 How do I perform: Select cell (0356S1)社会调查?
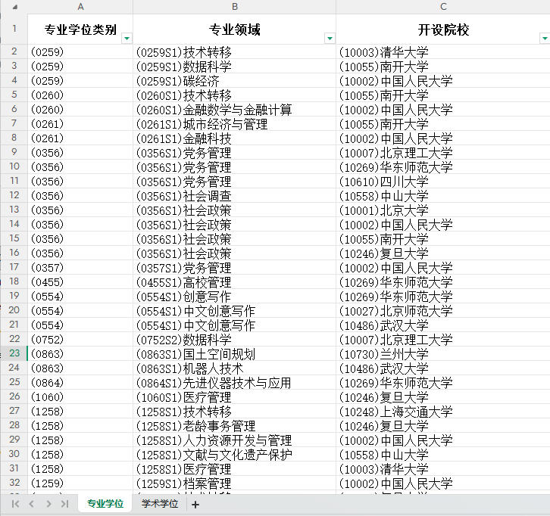coord(234,195)
